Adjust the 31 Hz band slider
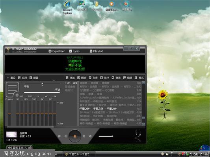210x157 pixels. coord(18,113)
